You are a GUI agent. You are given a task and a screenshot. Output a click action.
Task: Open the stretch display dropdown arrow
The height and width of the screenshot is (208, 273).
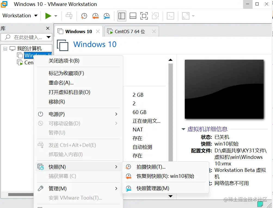(193, 16)
